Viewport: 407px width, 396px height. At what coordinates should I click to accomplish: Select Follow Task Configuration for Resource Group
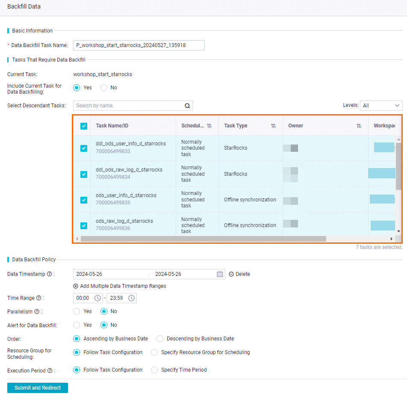77,352
